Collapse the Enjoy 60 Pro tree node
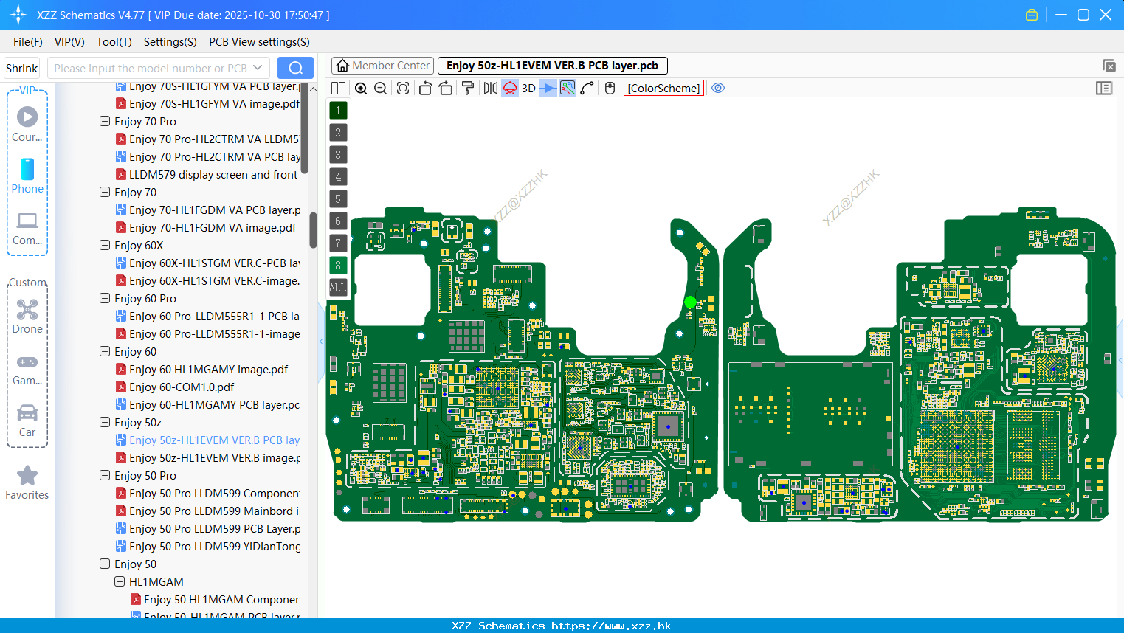Viewport: 1124px width, 633px height. 105,298
